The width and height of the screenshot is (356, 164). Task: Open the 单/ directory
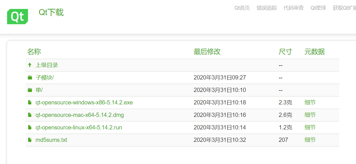(39, 90)
